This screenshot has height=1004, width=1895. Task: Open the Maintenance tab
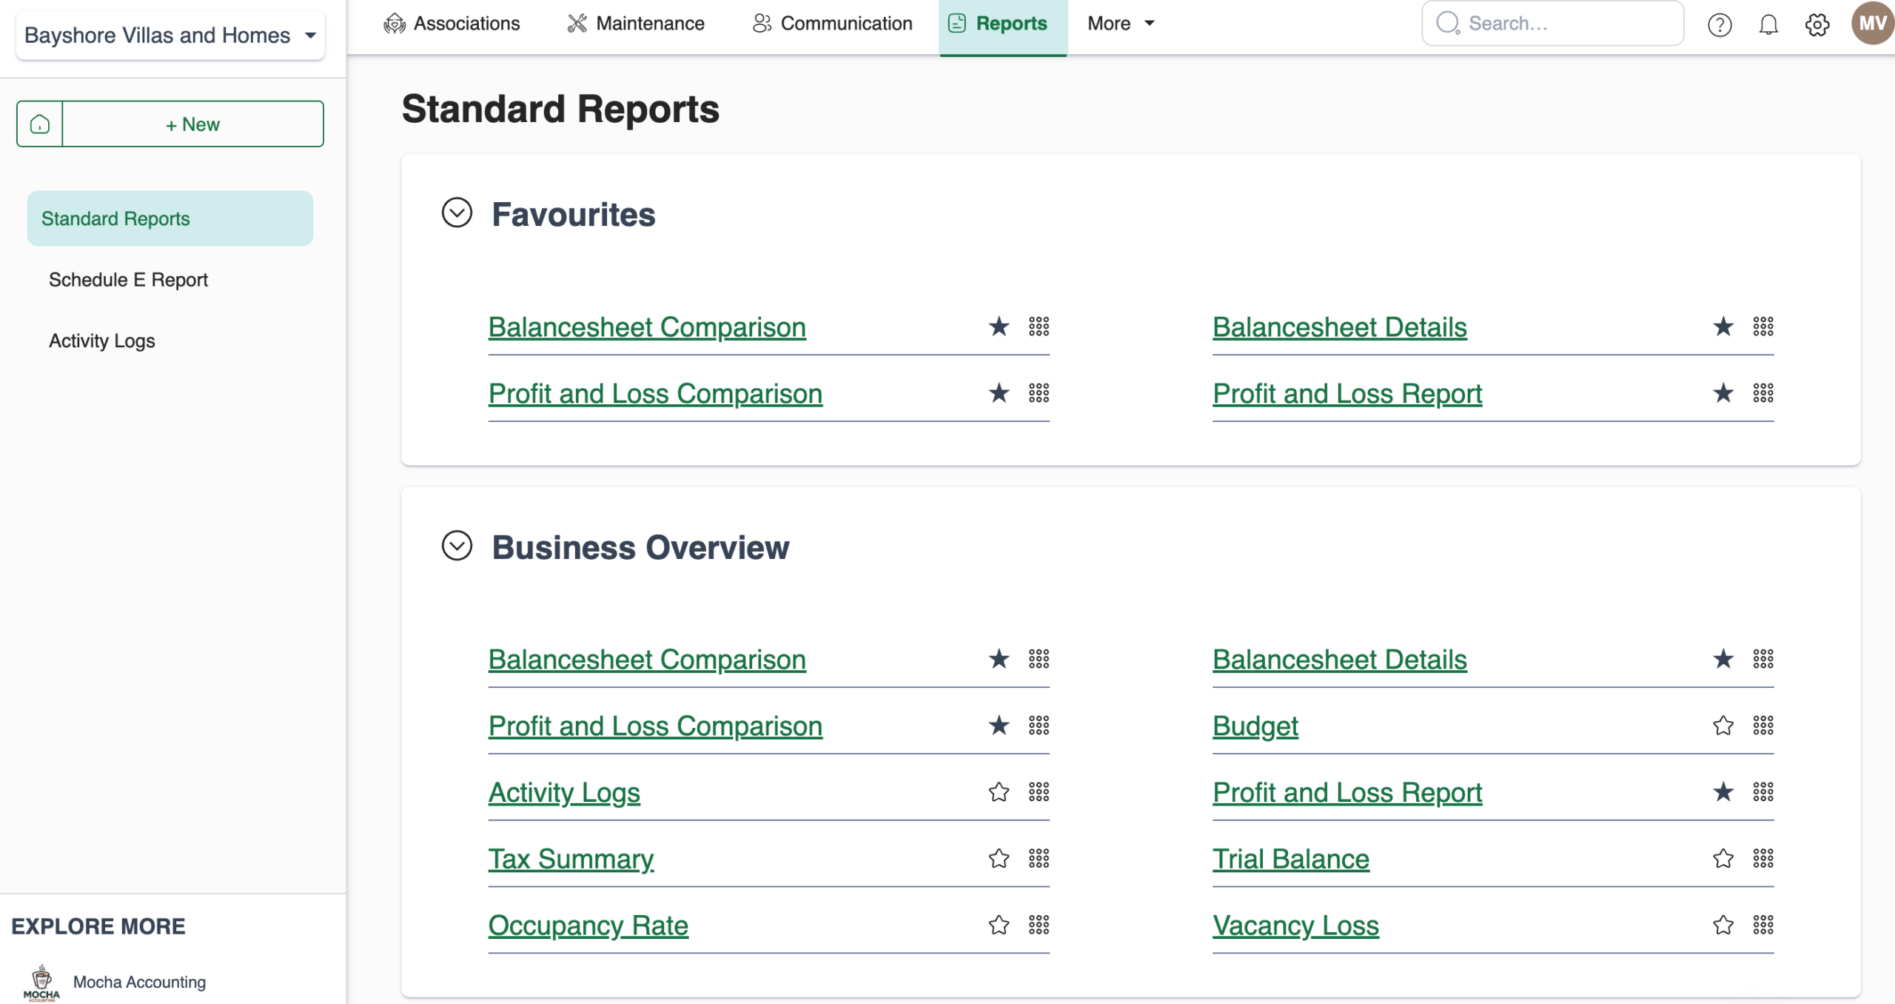point(636,24)
